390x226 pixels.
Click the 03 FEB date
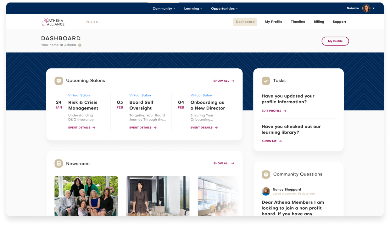[120, 105]
